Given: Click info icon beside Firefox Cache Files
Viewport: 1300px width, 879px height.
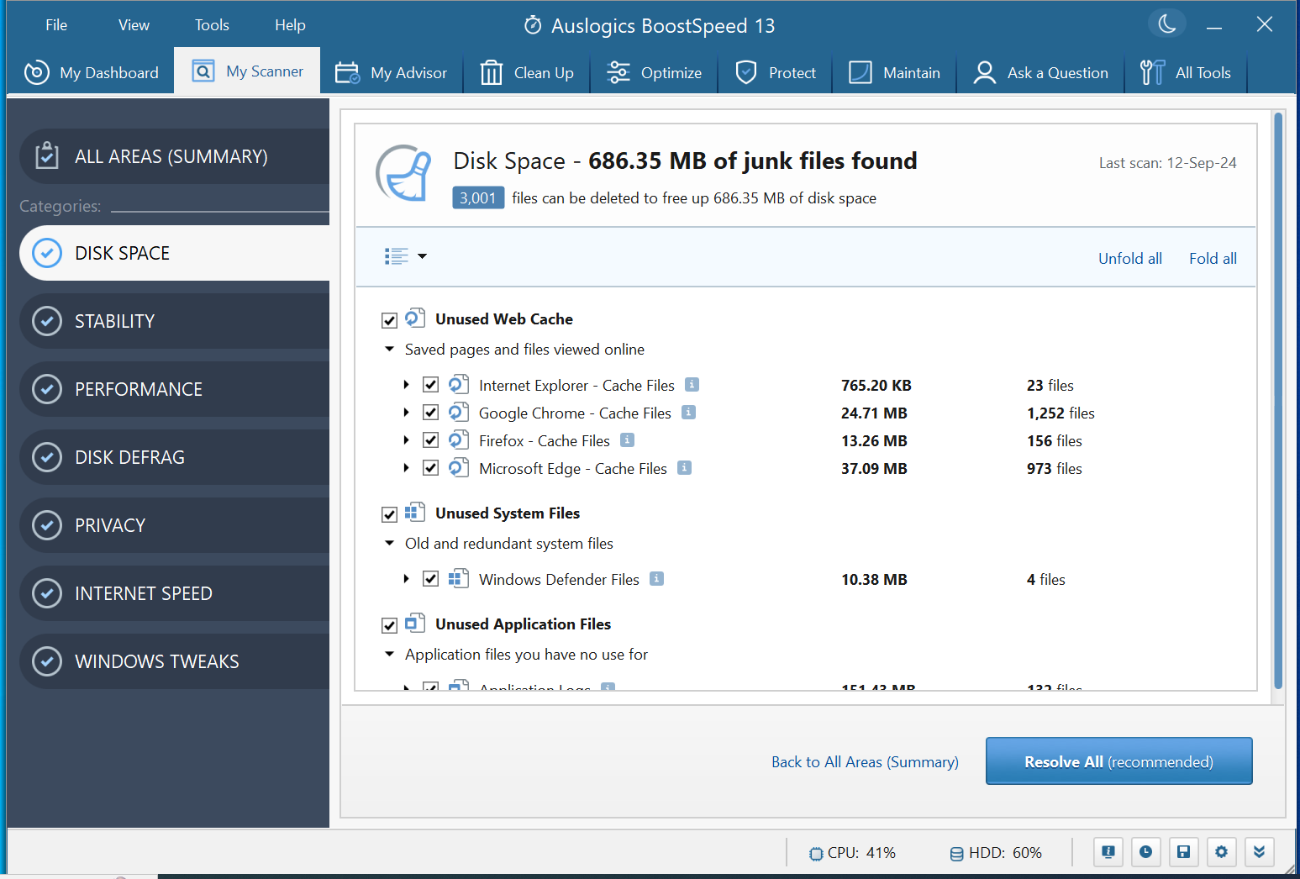Looking at the screenshot, I should point(627,440).
